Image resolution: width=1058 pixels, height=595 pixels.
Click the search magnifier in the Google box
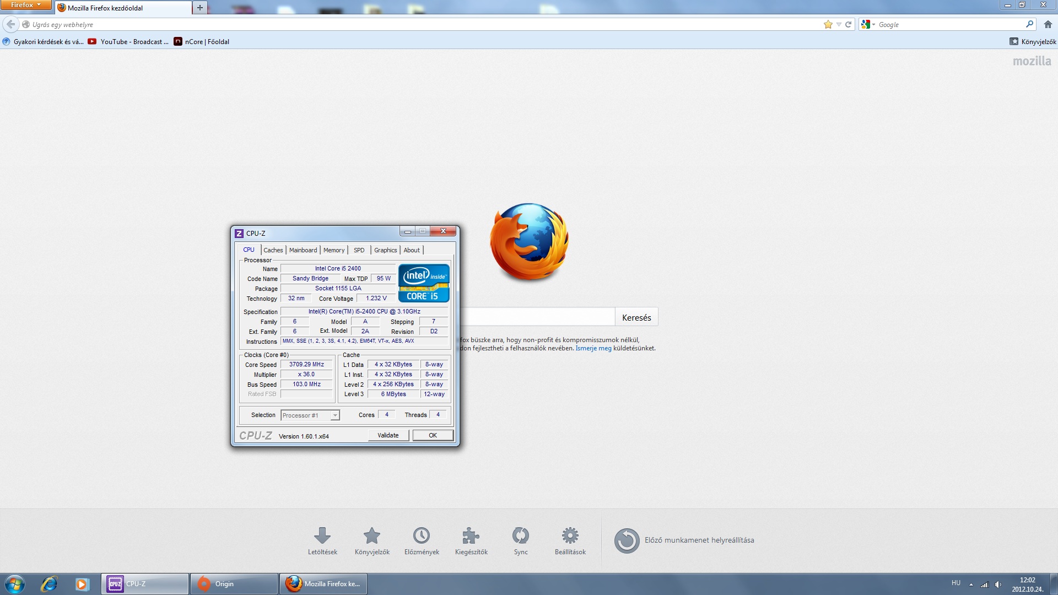click(x=1029, y=24)
